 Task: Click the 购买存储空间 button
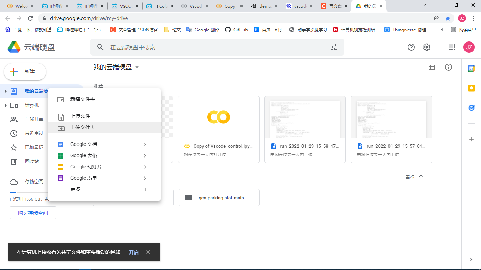click(33, 212)
